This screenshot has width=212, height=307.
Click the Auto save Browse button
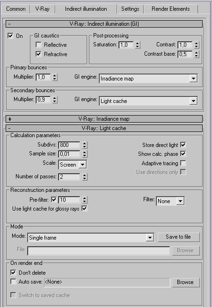pos(186,282)
